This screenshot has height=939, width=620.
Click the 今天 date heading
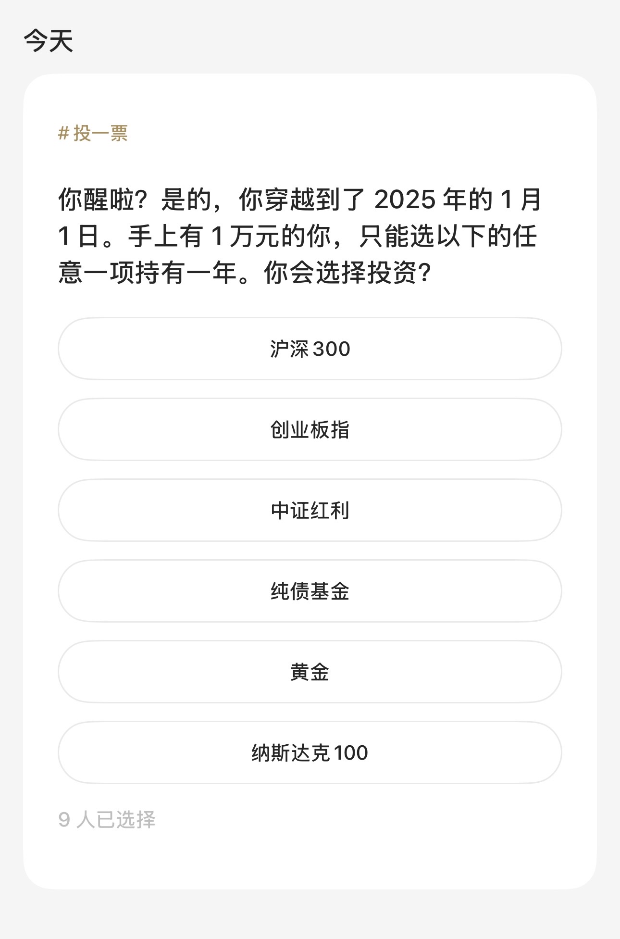(49, 40)
